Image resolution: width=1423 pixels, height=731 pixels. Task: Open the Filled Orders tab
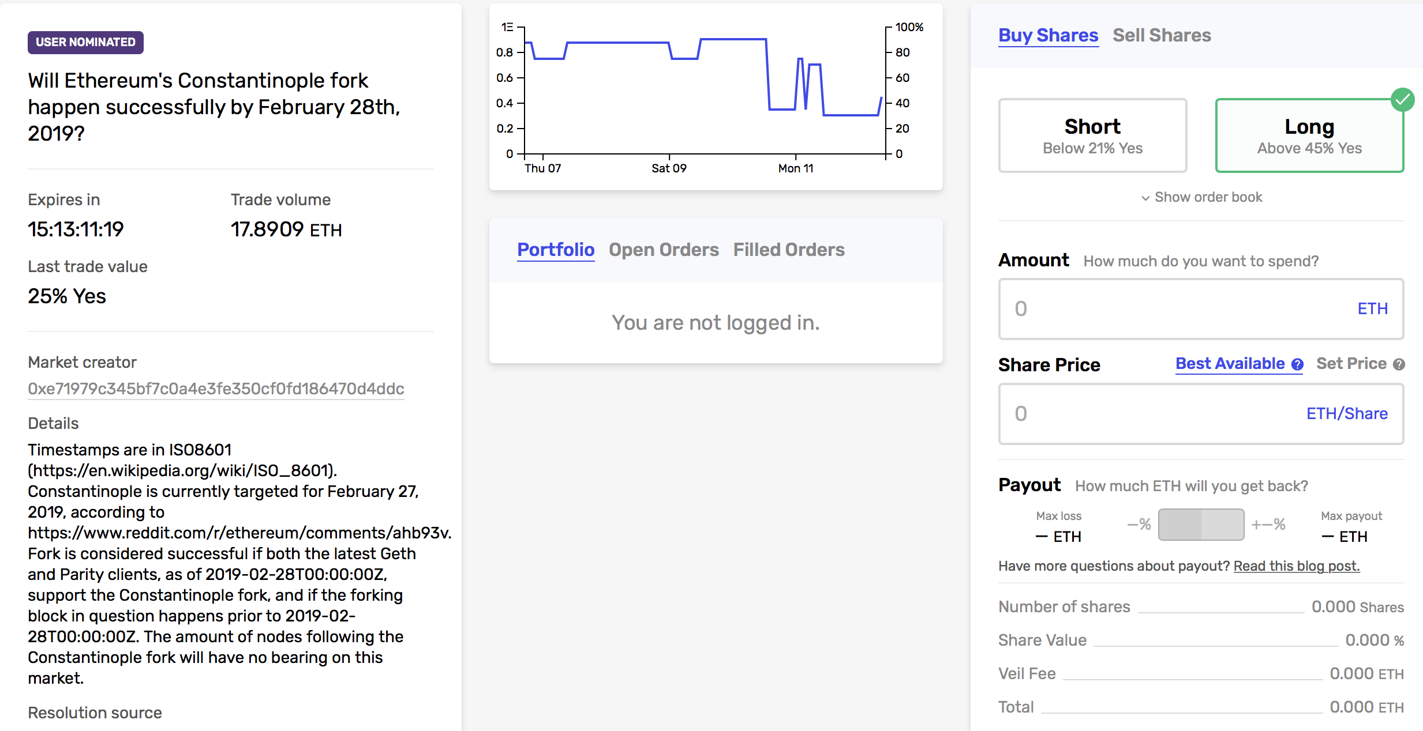[789, 250]
